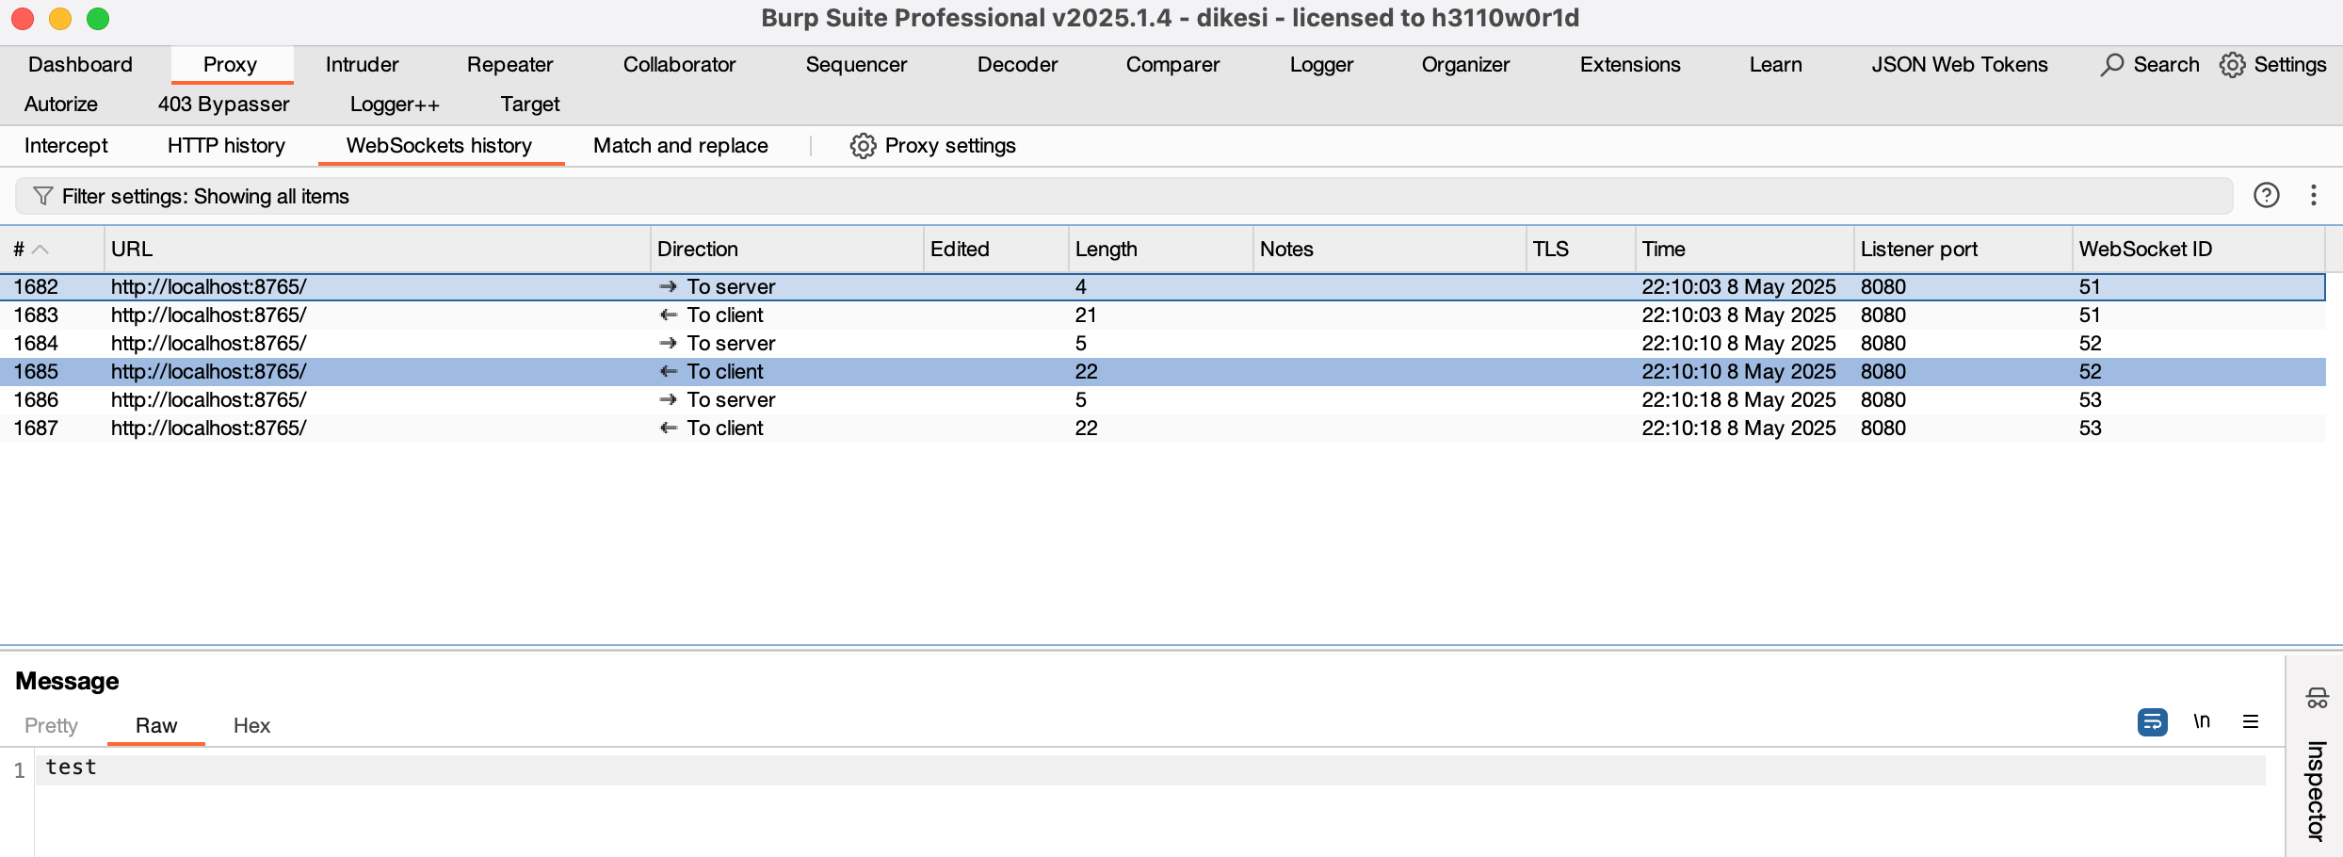Viewport: 2343px width, 857px height.
Task: Open JSON Web Tokens tab
Action: coord(1959,65)
